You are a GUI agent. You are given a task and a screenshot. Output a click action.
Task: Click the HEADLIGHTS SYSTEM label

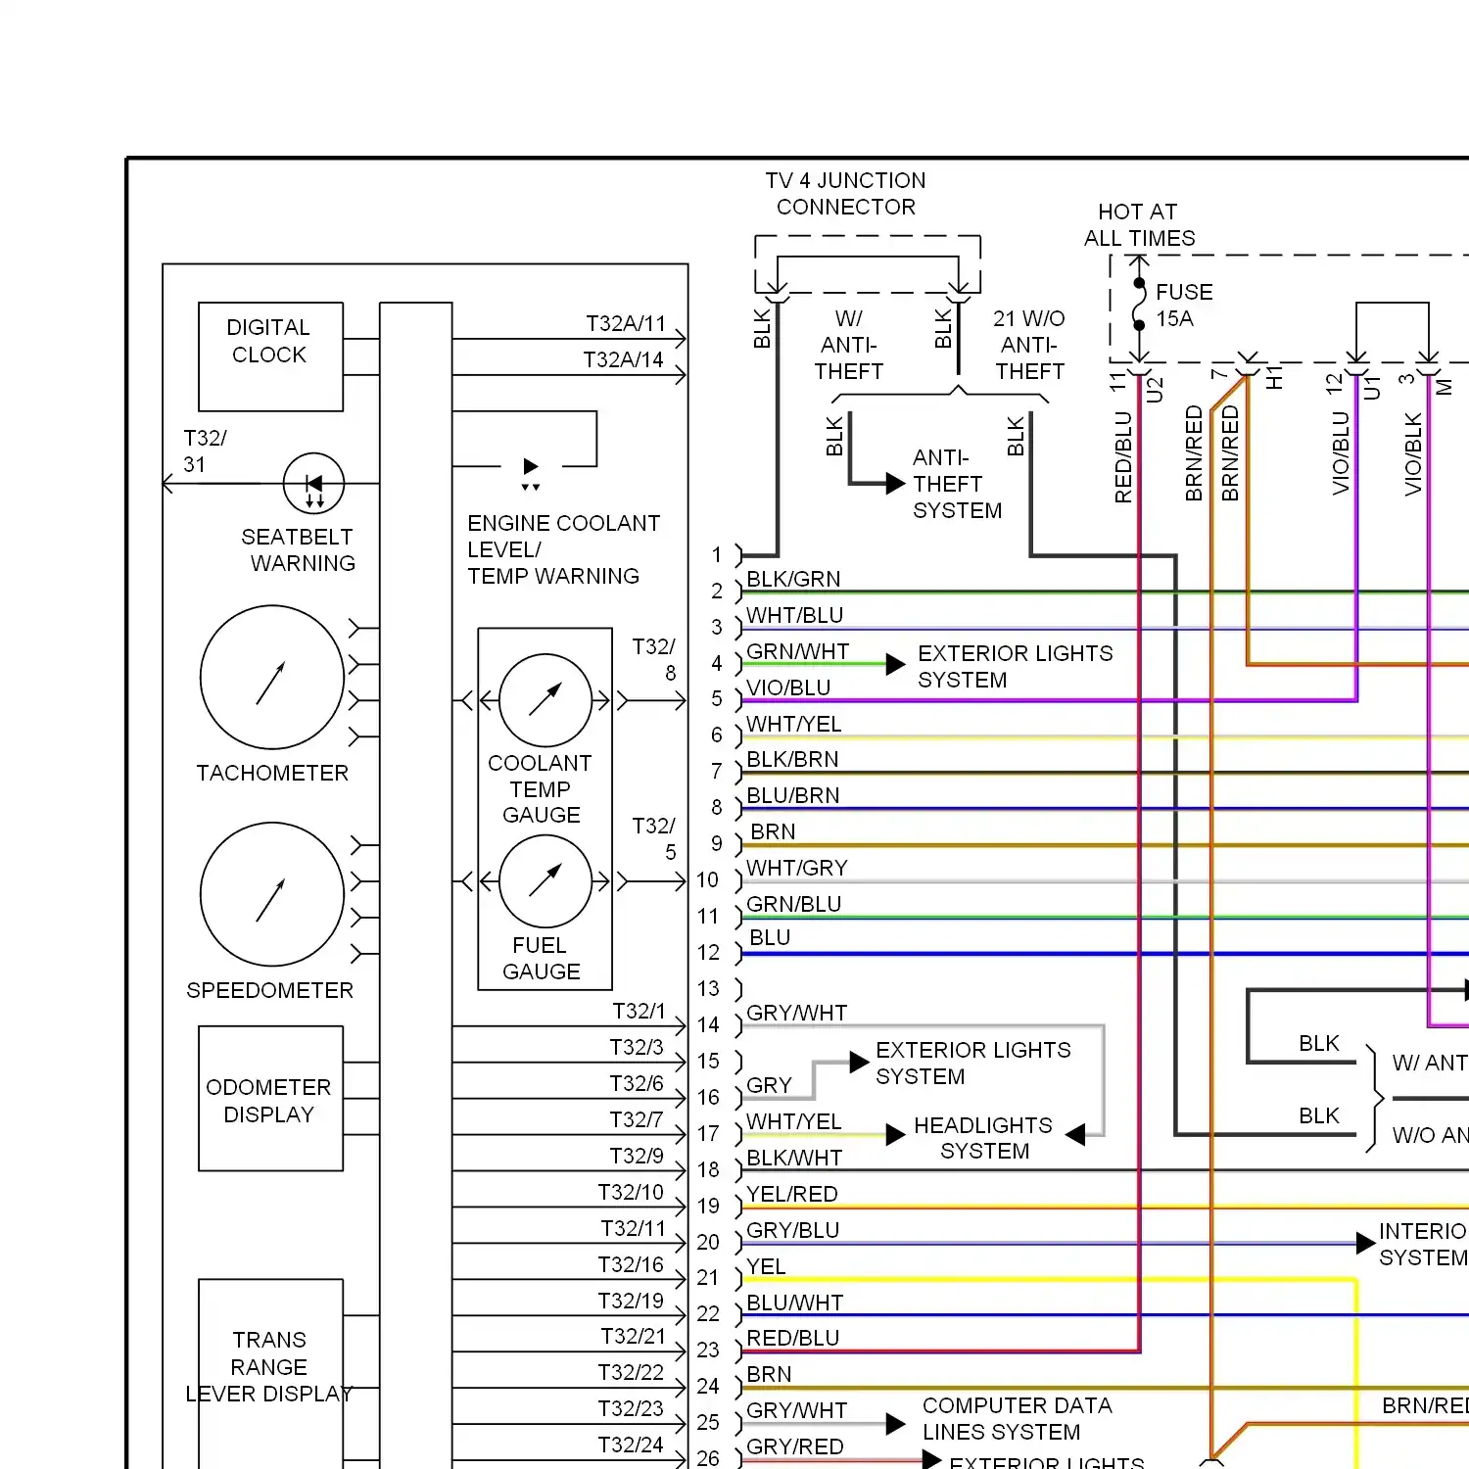(x=983, y=1139)
